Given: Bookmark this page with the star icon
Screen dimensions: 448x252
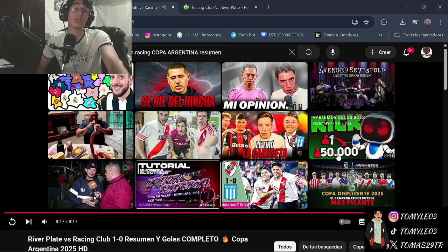Looking at the screenshot, I should [366, 22].
